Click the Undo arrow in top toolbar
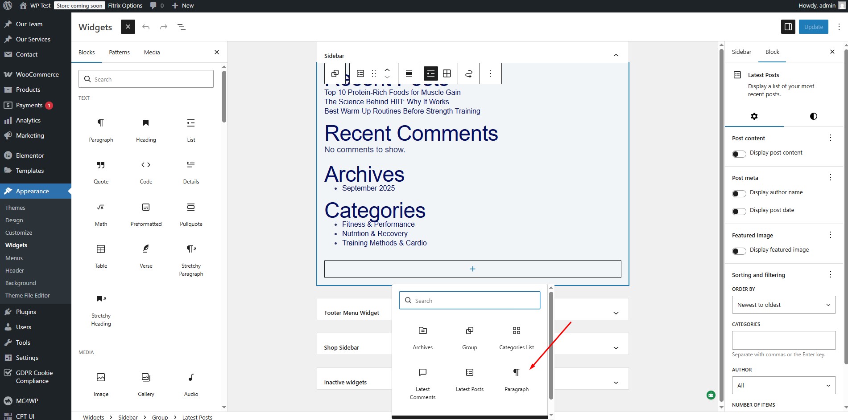The width and height of the screenshot is (848, 420). pos(146,27)
